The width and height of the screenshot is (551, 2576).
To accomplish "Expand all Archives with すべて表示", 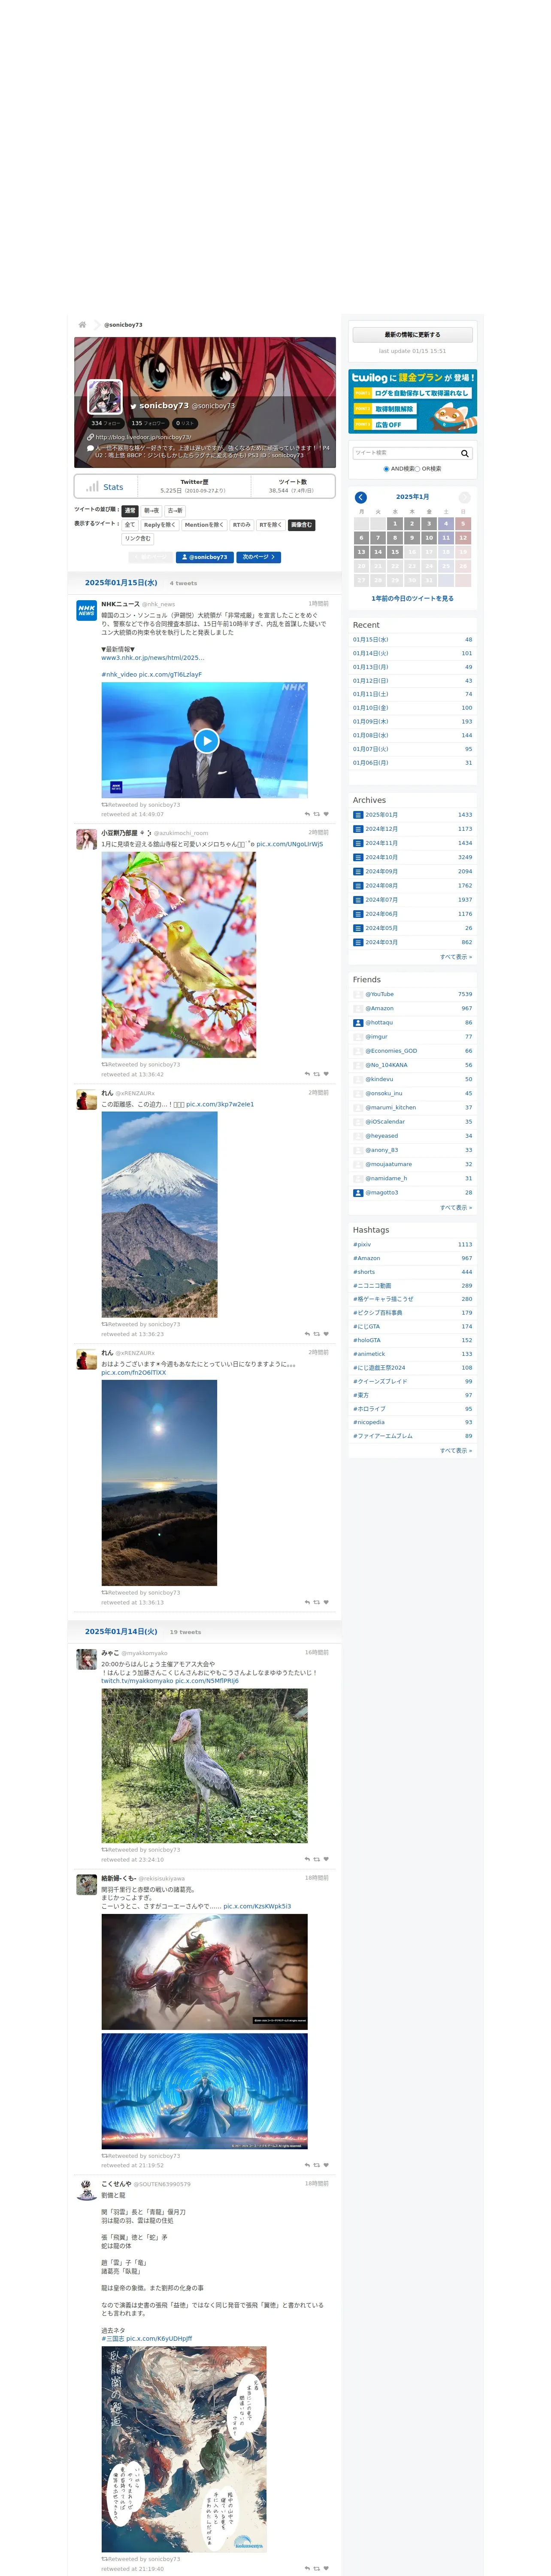I will pos(456,957).
